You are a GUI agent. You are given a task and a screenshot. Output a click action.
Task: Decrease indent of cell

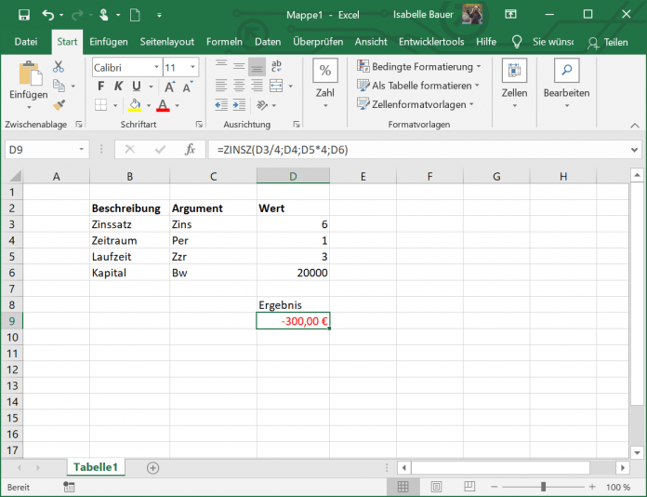click(x=221, y=105)
